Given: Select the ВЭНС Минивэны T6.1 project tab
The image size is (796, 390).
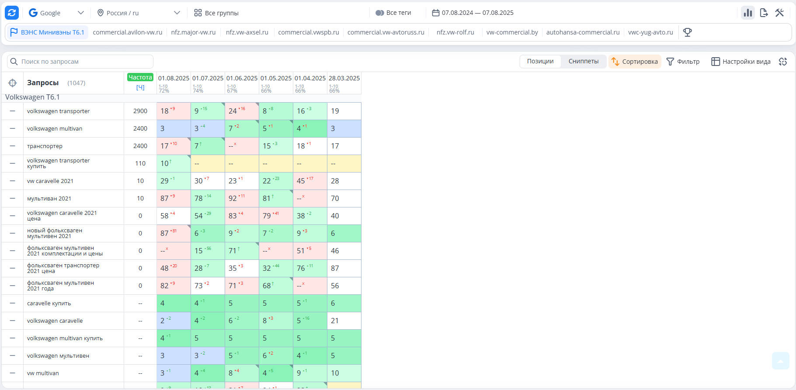Looking at the screenshot, I should click(x=47, y=32).
